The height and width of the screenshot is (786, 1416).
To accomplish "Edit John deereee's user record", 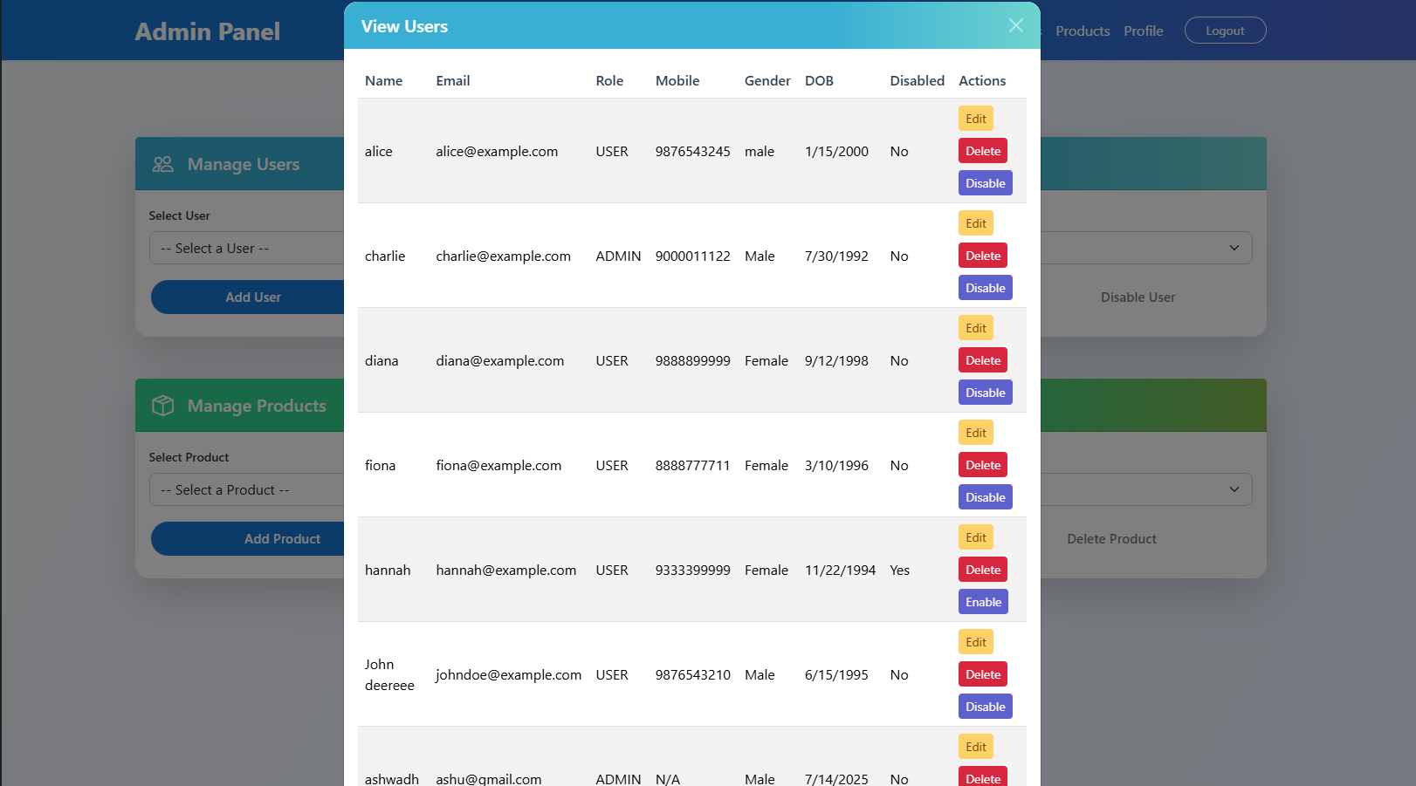I will click(975, 641).
